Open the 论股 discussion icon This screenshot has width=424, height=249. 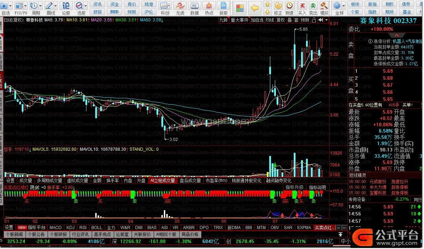click(66, 6)
